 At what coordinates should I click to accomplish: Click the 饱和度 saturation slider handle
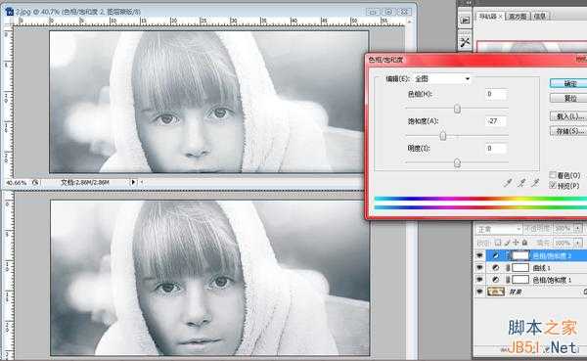tap(443, 135)
